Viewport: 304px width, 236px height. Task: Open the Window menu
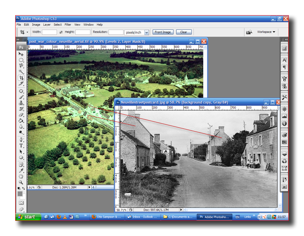(89, 25)
